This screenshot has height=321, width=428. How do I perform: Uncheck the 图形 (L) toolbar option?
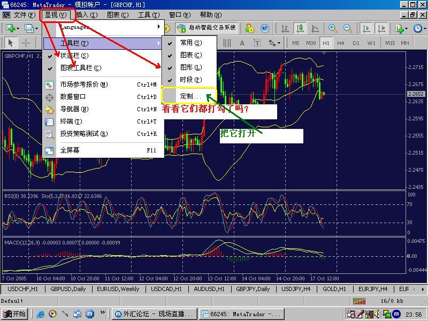click(x=189, y=67)
